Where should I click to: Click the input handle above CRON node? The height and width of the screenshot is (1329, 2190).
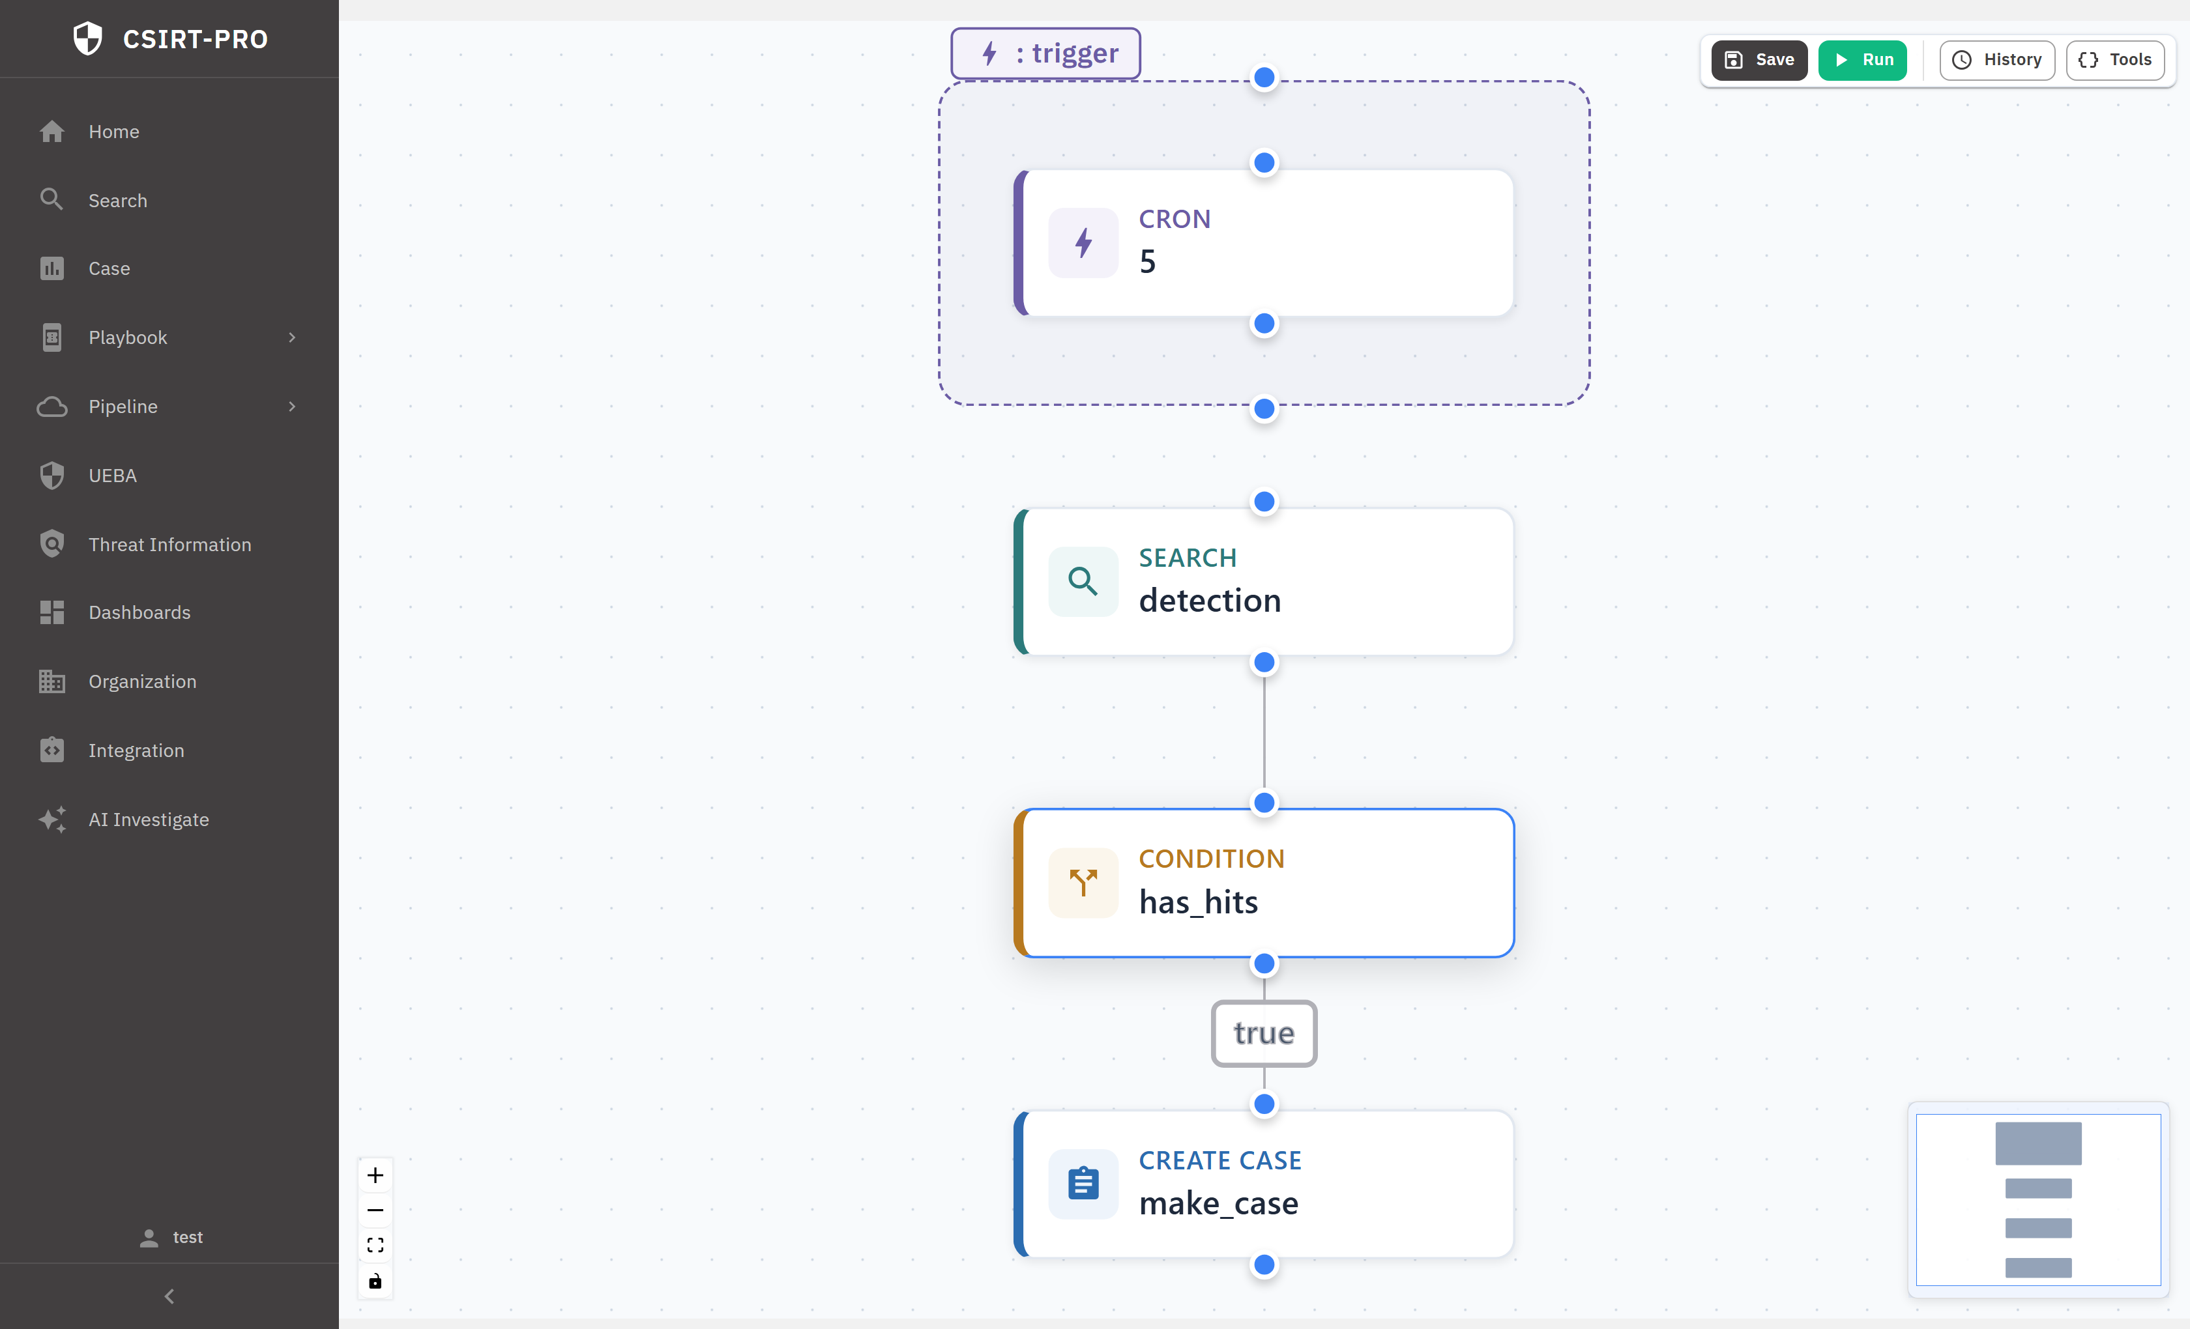click(x=1264, y=164)
